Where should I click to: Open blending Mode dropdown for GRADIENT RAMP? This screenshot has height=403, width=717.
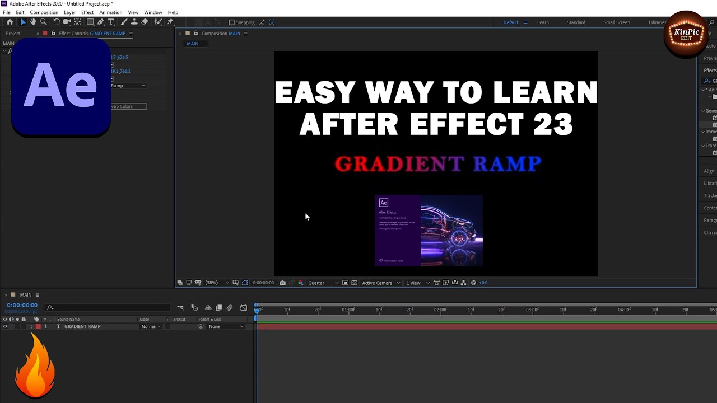pos(151,326)
